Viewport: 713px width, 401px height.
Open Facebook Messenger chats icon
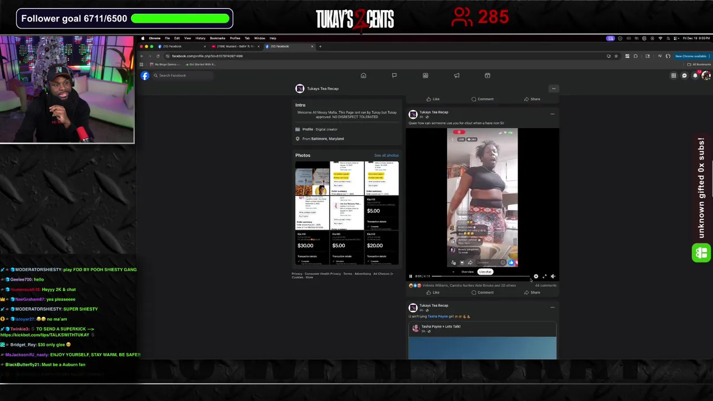(685, 76)
